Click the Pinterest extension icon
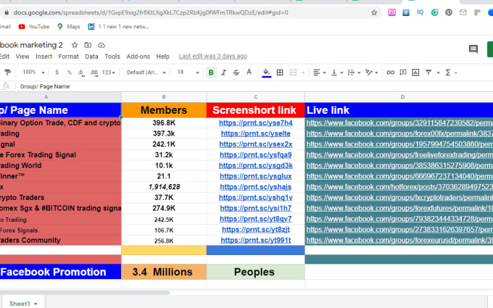This screenshot has height=308, width=493. click(x=449, y=12)
